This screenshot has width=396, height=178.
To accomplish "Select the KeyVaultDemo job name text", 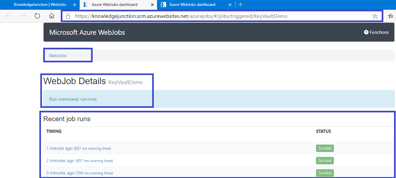I will (125, 82).
